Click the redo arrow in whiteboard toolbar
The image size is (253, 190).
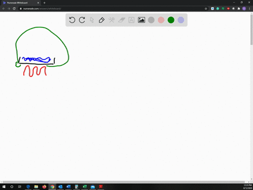pos(82,20)
